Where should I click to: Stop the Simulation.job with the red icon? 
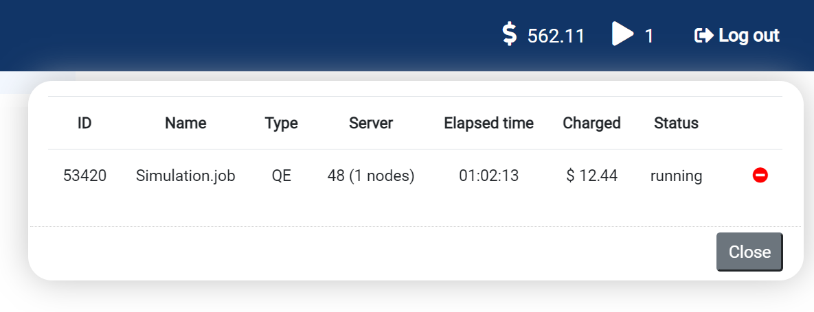(x=760, y=176)
